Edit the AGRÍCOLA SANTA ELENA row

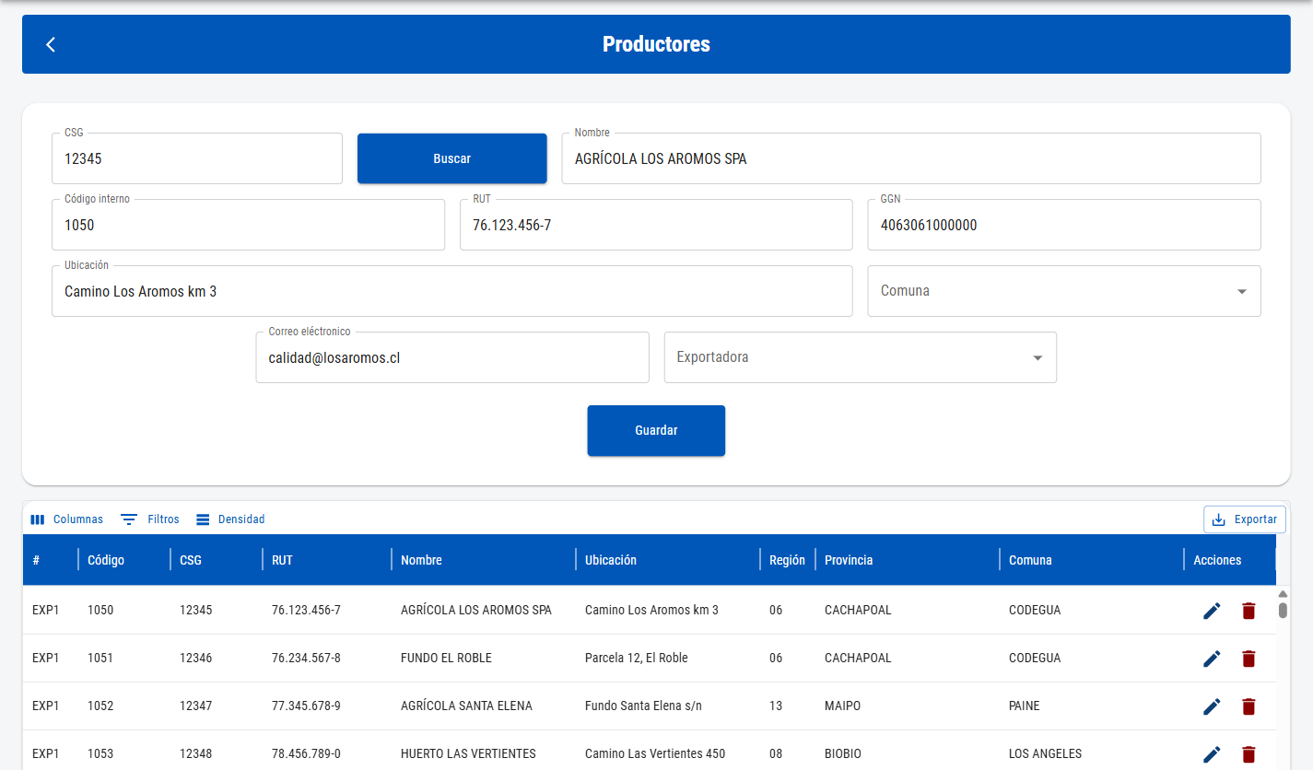(x=1212, y=706)
